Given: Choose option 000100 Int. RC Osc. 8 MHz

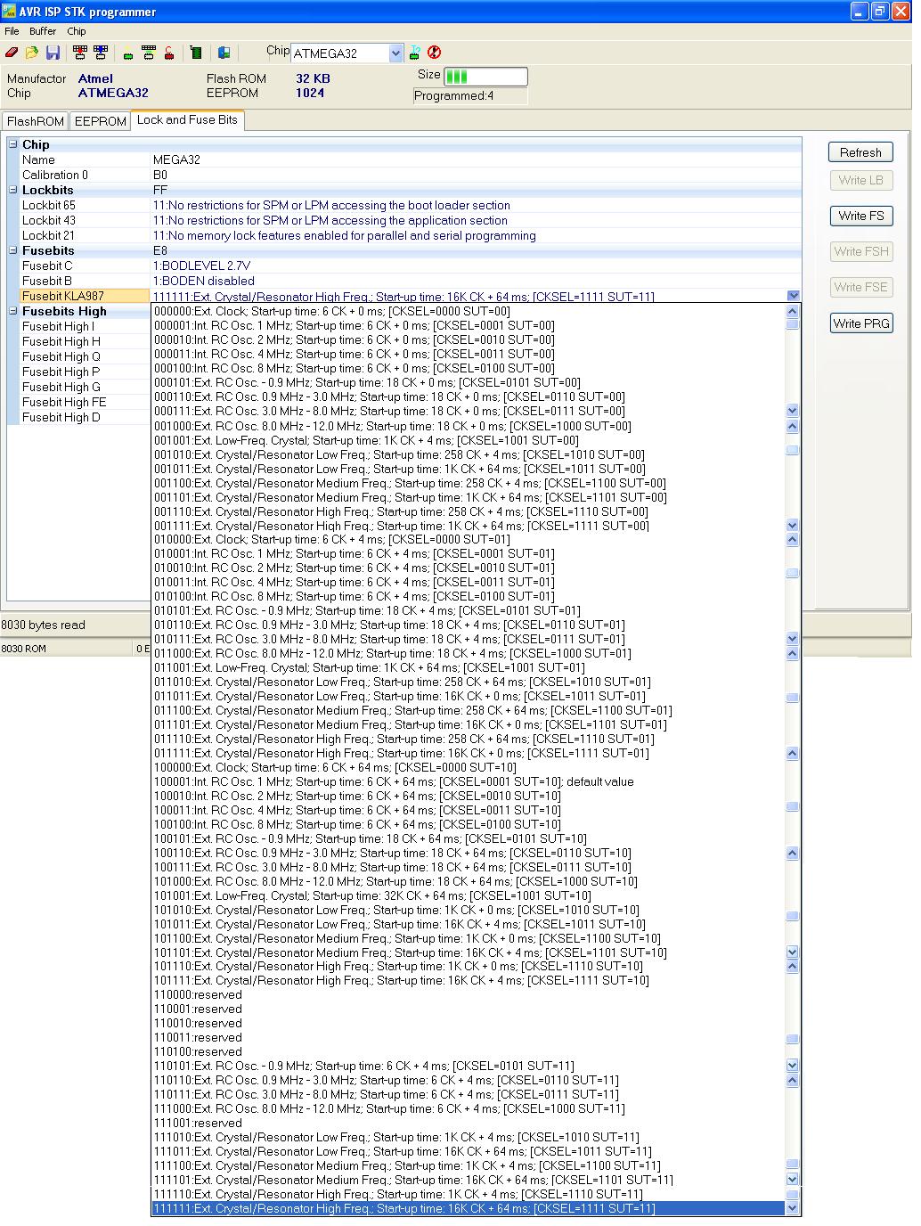Looking at the screenshot, I should (x=469, y=368).
